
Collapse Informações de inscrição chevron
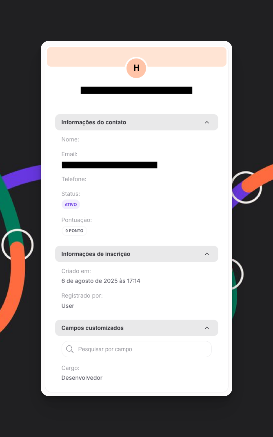(x=207, y=254)
